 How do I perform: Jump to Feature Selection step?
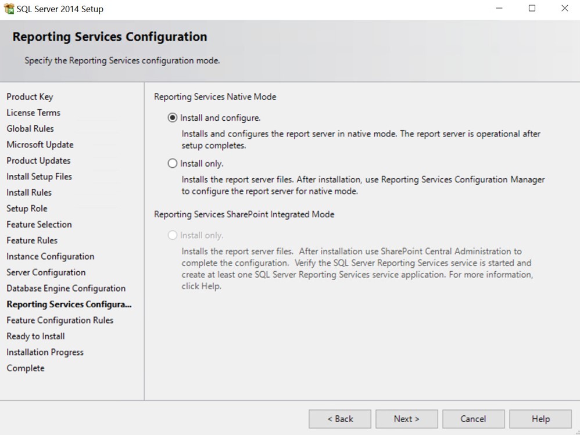(39, 224)
